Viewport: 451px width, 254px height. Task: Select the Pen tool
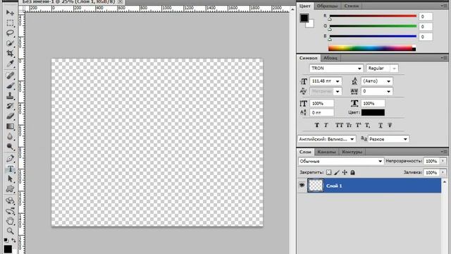10,158
